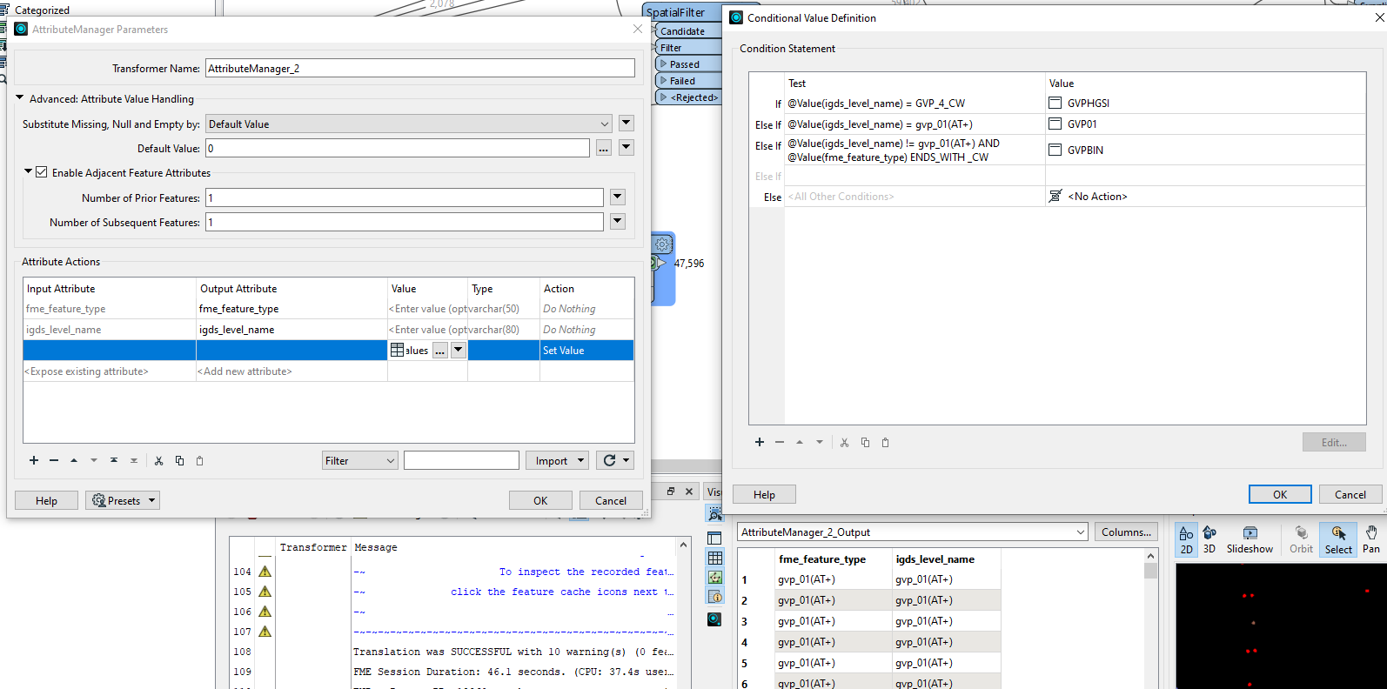Viewport: 1387px width, 689px height.
Task: Click Help in Conditional Value Definition dialog
Action: 765,494
